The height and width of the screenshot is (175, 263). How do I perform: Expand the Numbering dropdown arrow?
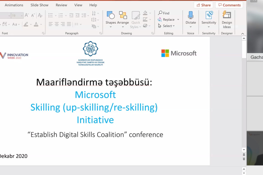[x=66, y=16]
